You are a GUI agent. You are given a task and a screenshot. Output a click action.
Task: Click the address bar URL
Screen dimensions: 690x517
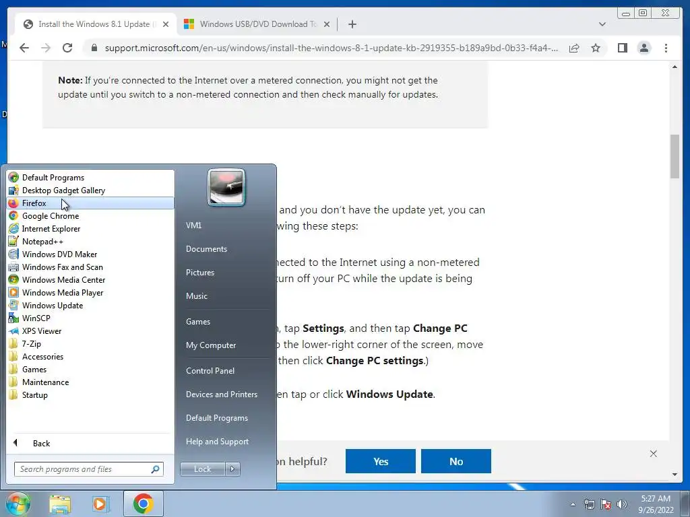[x=331, y=48]
